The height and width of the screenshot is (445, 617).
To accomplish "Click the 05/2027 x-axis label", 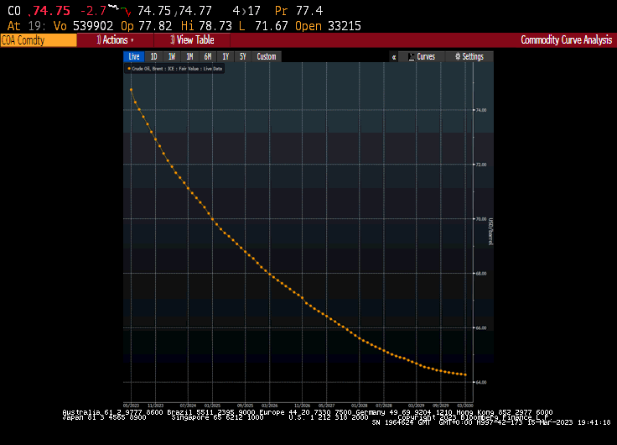I will pyautogui.click(x=327, y=406).
